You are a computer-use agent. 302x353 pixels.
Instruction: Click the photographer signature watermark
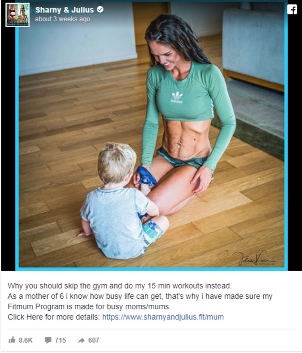(x=254, y=258)
